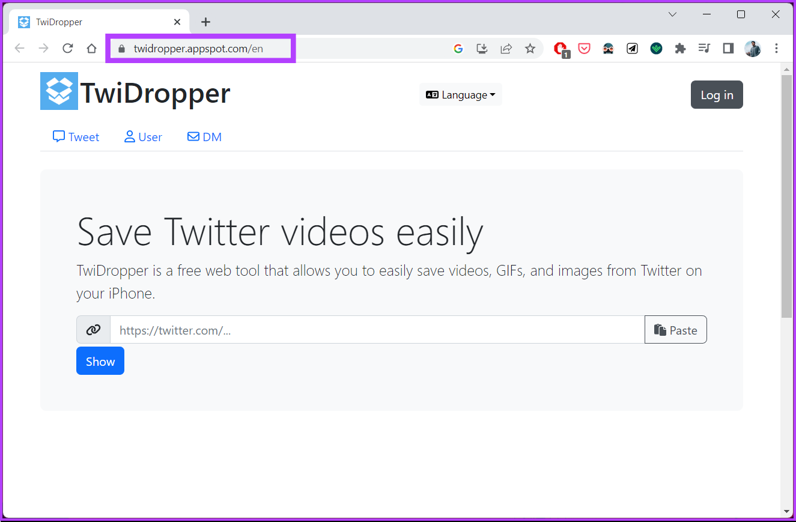
Task: Open the browser side panel icon
Action: pyautogui.click(x=728, y=48)
